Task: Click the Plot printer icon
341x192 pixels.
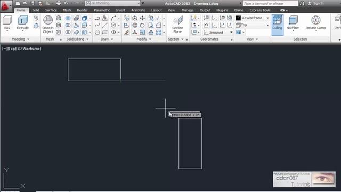Action: (58, 3)
